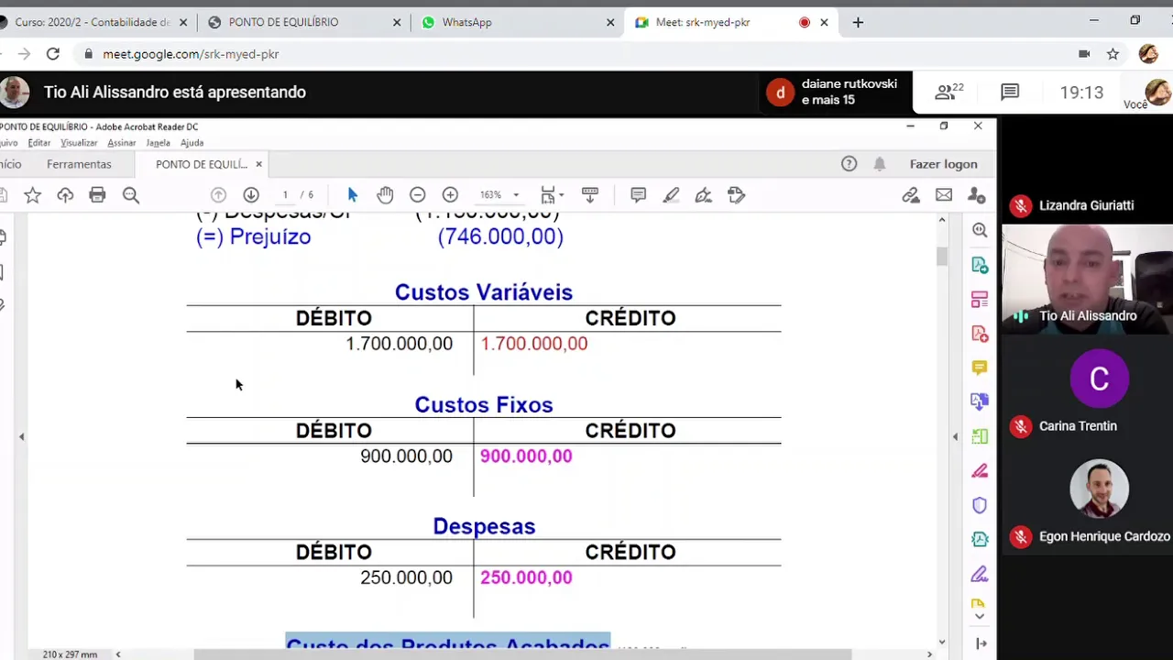This screenshot has width=1173, height=660.
Task: Click the page number input field
Action: (x=285, y=194)
